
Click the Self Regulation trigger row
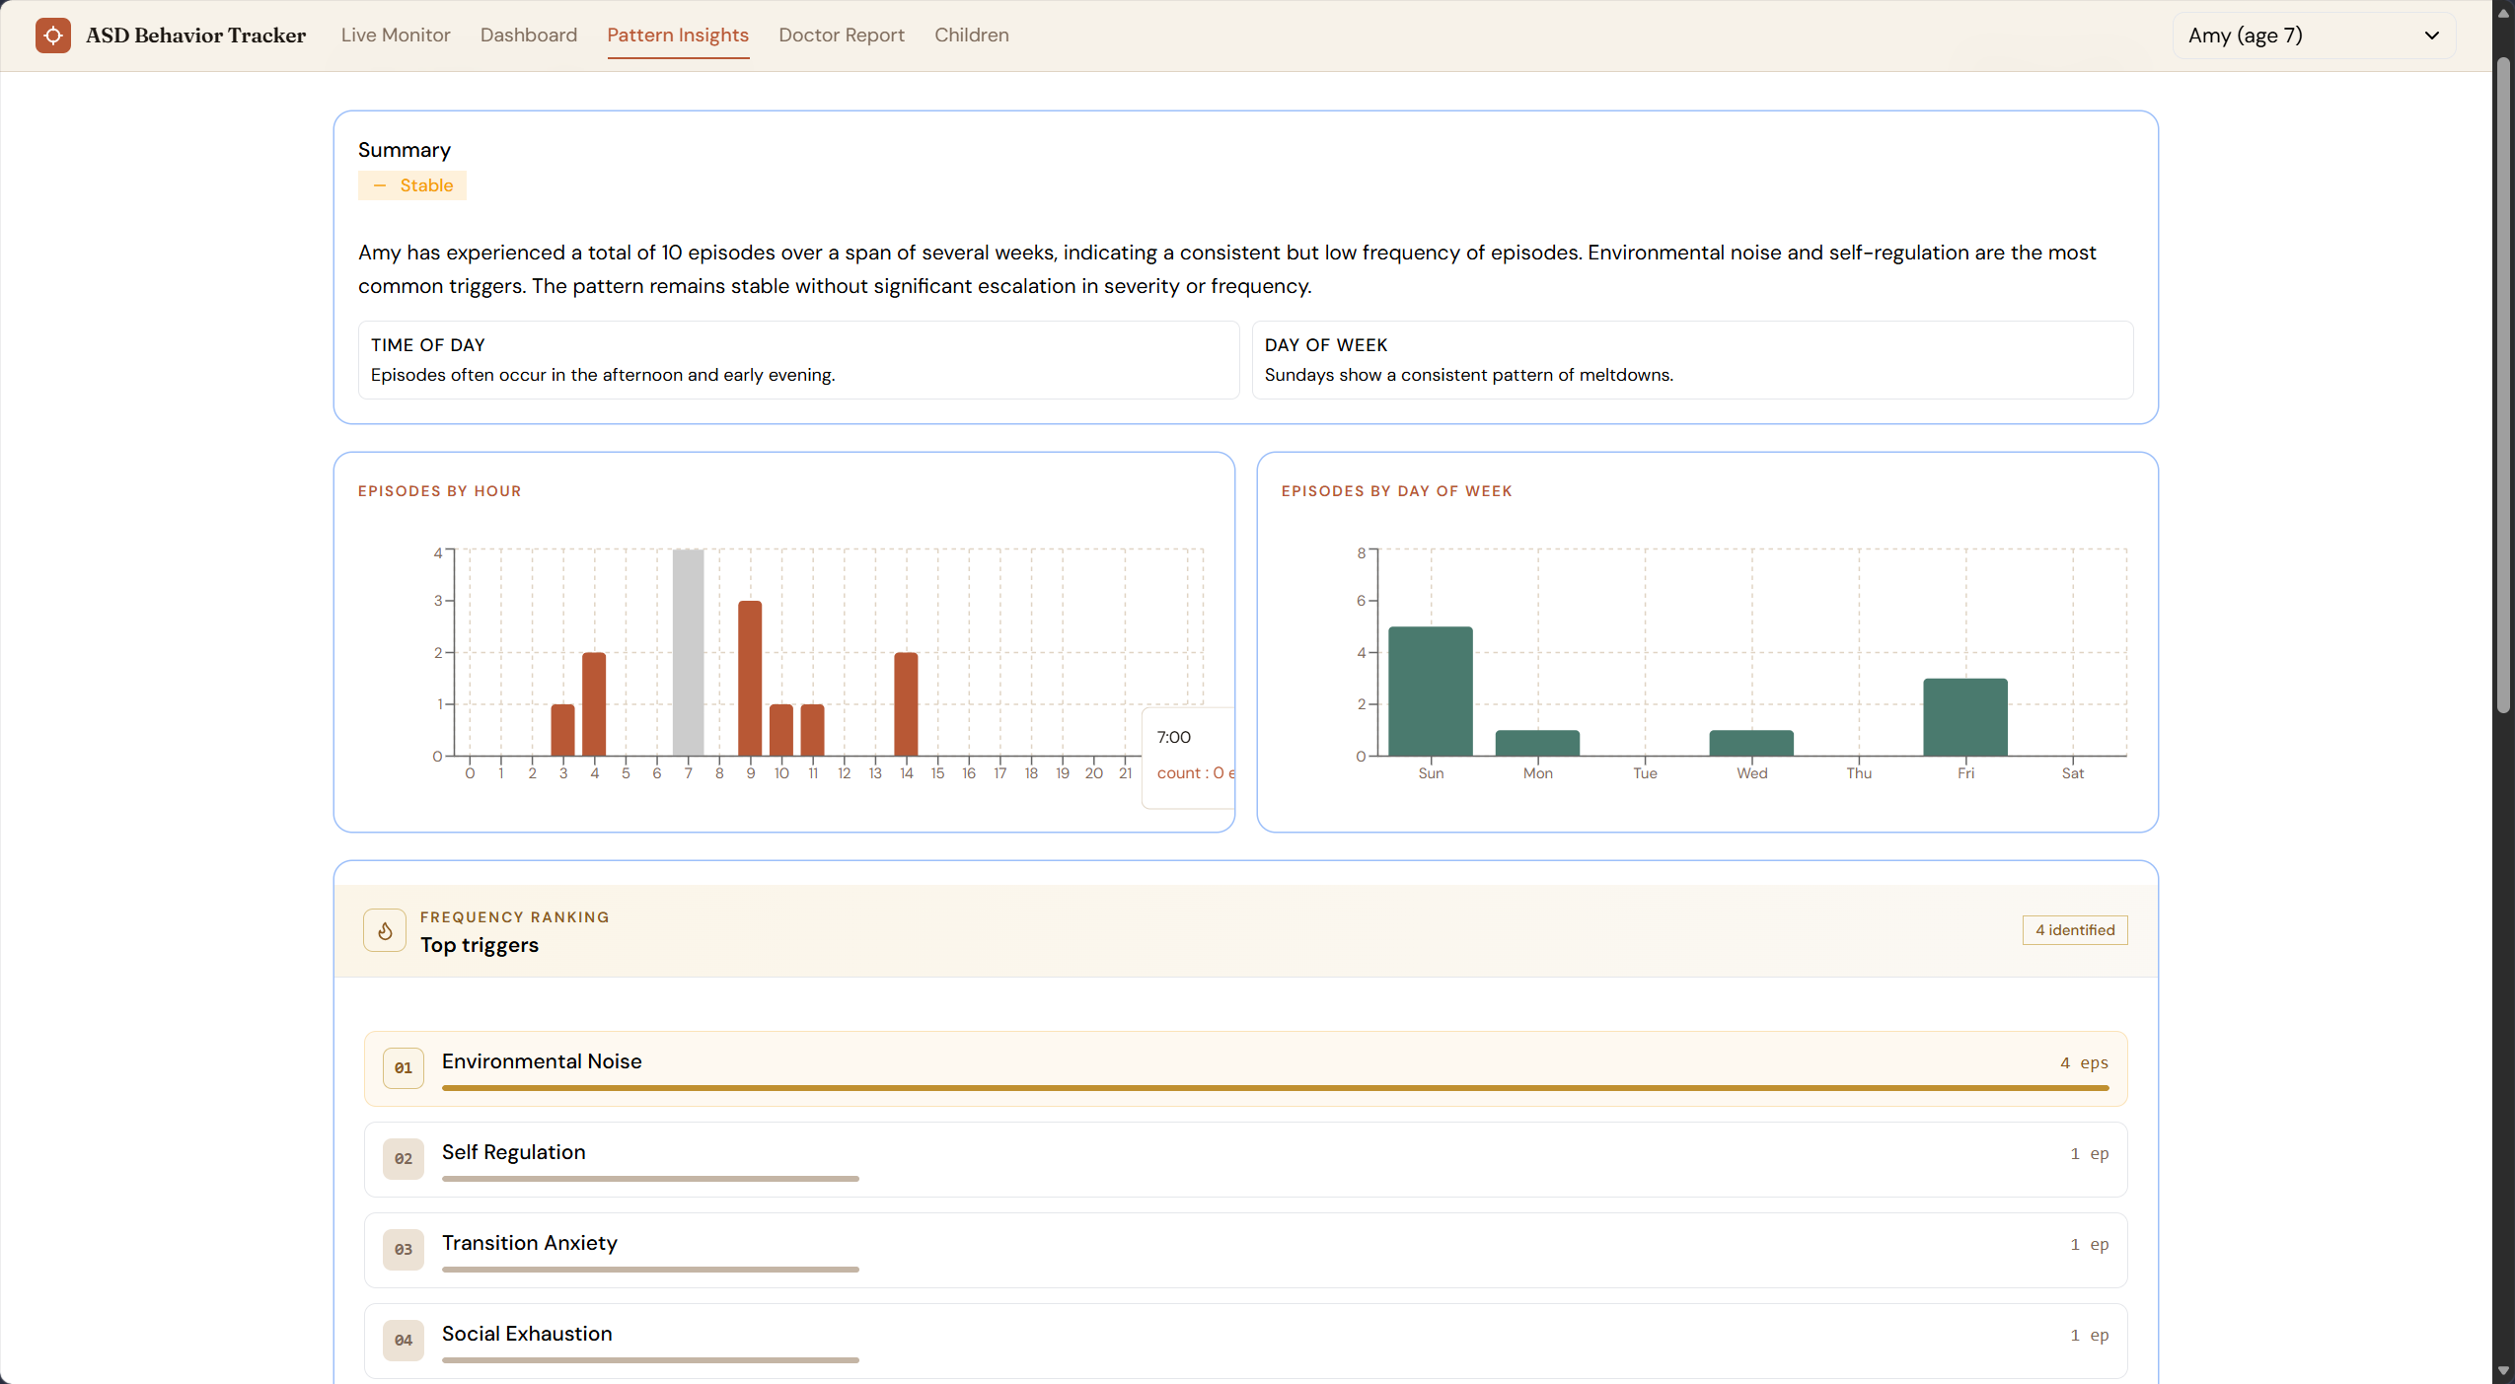(1245, 1154)
